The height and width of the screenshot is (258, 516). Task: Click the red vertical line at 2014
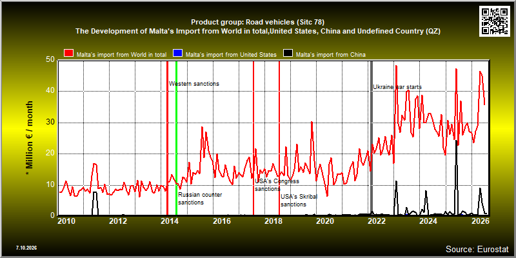click(x=167, y=138)
